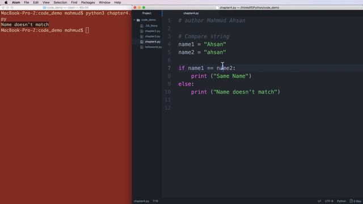Open chapter2.py from the tree view
The height and width of the screenshot is (204, 363).
pos(153,31)
